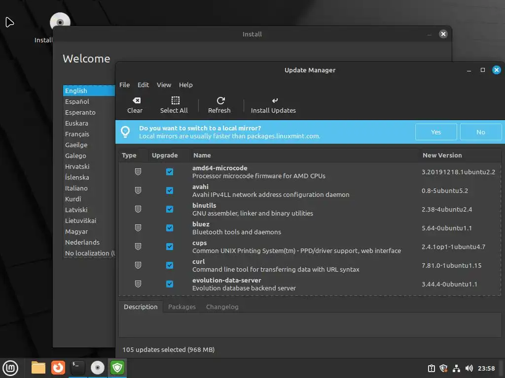Sort by the New Version column header
The height and width of the screenshot is (378, 505).
(x=460, y=155)
